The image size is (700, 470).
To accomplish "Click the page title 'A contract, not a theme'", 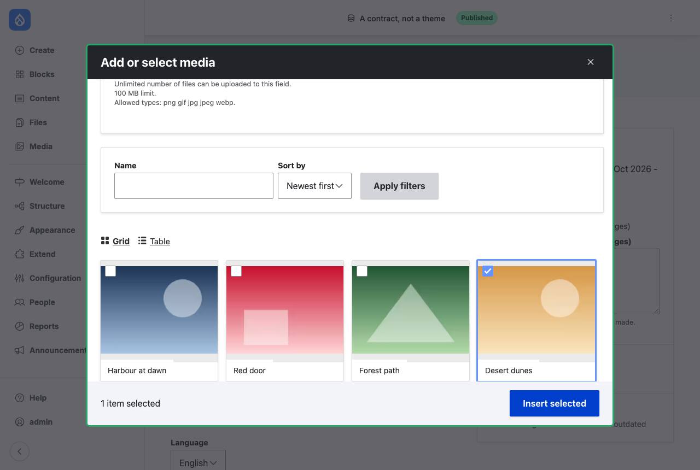I will [x=402, y=19].
